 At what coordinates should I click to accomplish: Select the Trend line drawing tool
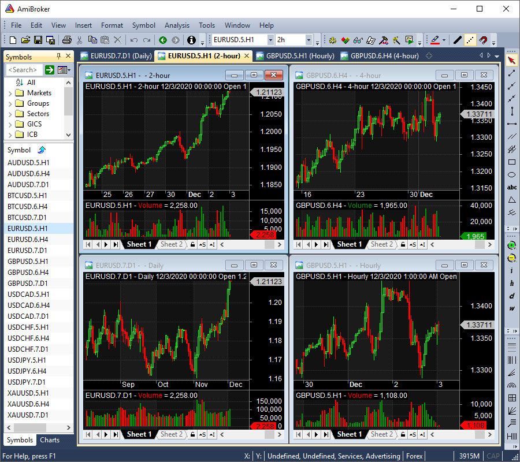pyautogui.click(x=512, y=73)
